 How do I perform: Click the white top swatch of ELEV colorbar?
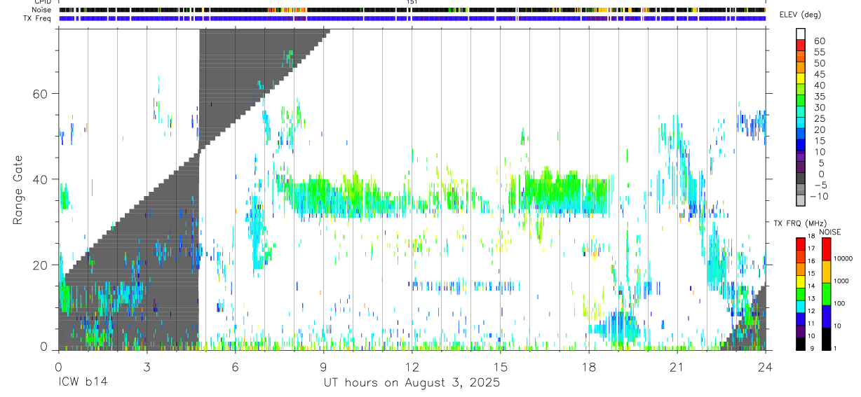click(x=801, y=34)
